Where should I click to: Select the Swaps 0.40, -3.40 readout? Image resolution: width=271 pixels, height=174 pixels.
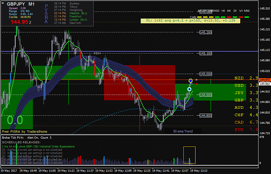[20, 14]
